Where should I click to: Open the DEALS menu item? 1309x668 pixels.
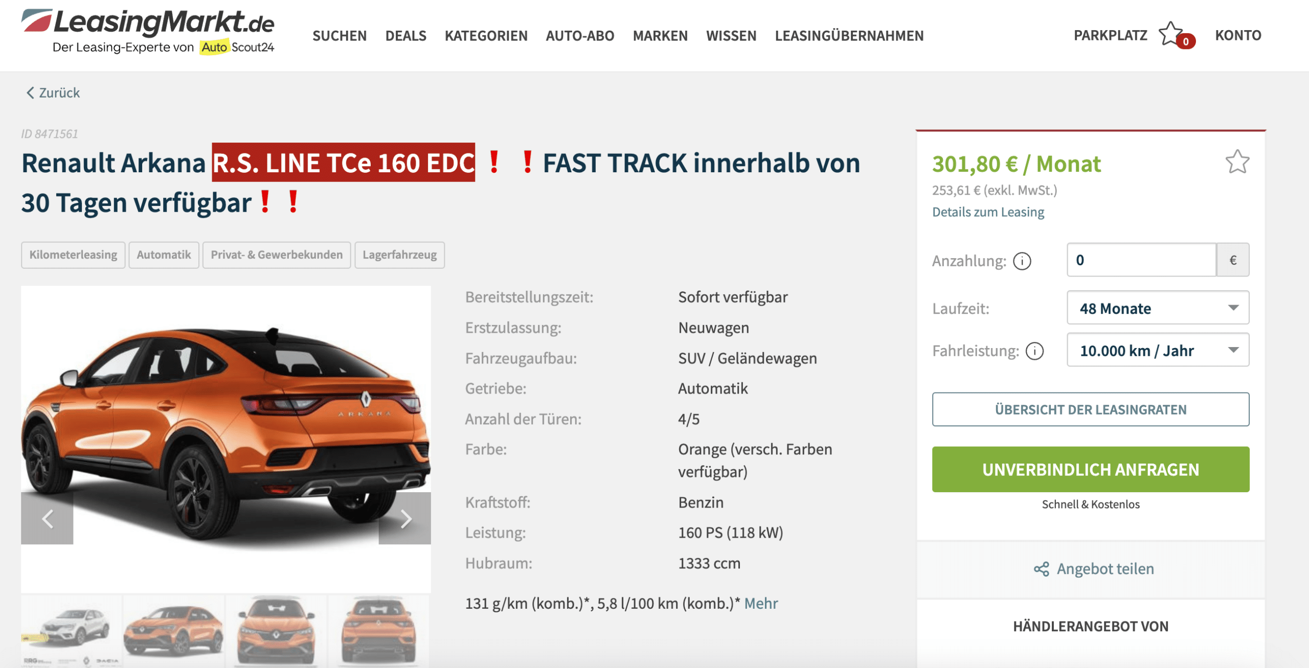click(405, 35)
